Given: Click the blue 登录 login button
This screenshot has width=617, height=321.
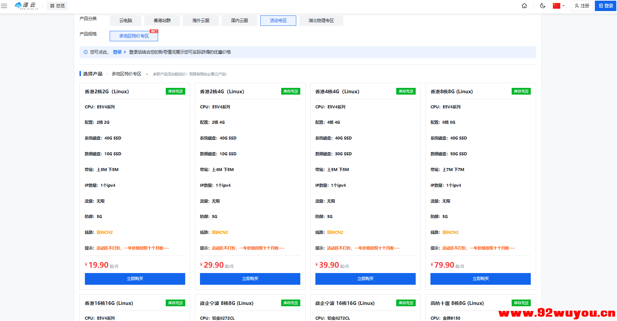Looking at the screenshot, I should (x=606, y=6).
